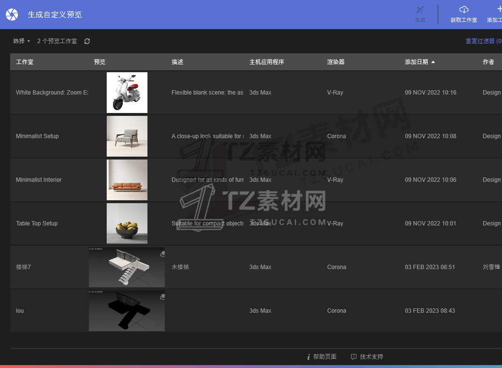Sort by 描述 column header
This screenshot has width=502, height=368.
(x=178, y=62)
